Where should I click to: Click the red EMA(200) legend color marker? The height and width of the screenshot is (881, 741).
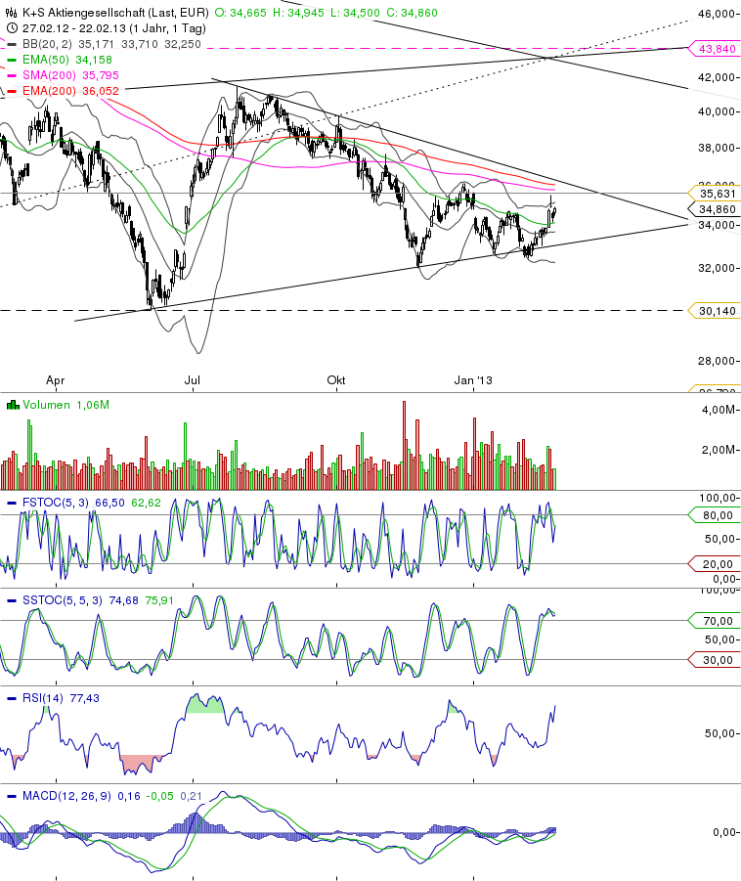[12, 92]
